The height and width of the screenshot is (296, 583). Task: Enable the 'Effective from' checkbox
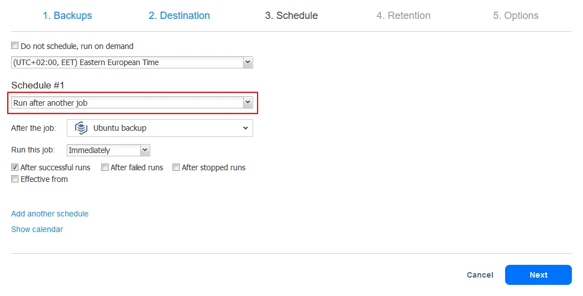(15, 179)
